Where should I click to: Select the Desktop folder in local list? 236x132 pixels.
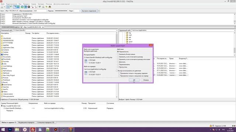pos(6,55)
